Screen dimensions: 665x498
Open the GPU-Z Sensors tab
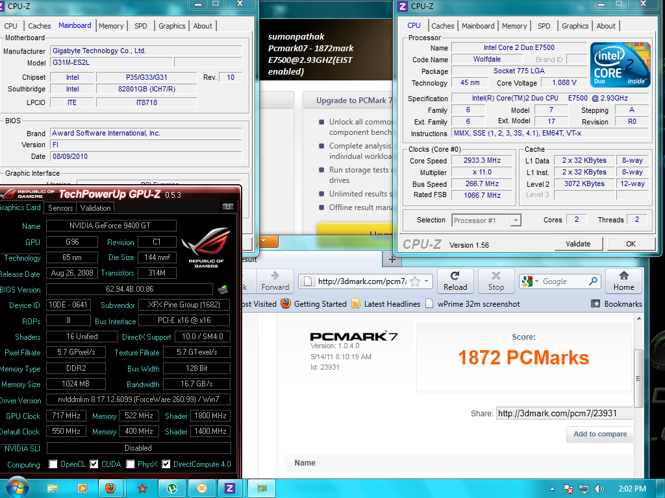tap(60, 207)
